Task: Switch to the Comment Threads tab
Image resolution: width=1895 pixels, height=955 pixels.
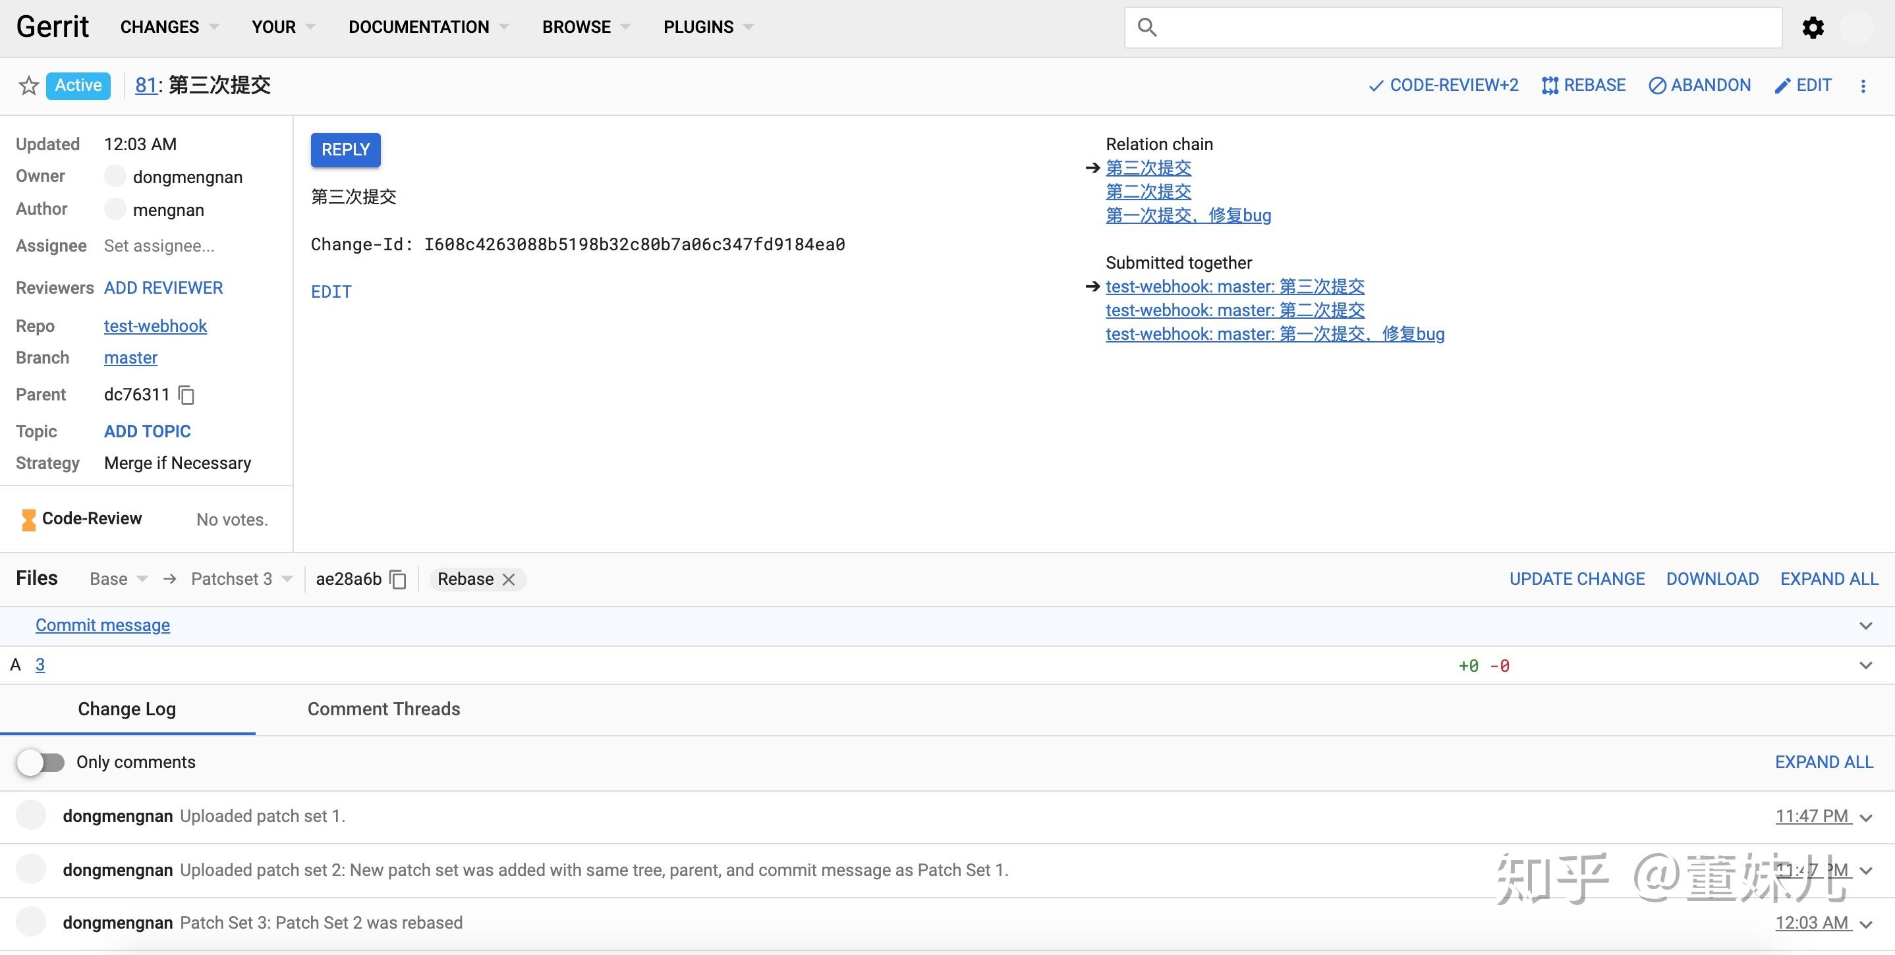Action: tap(383, 709)
